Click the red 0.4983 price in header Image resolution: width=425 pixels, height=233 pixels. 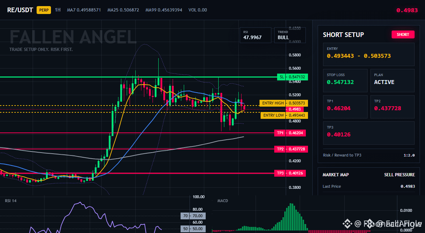(407, 10)
